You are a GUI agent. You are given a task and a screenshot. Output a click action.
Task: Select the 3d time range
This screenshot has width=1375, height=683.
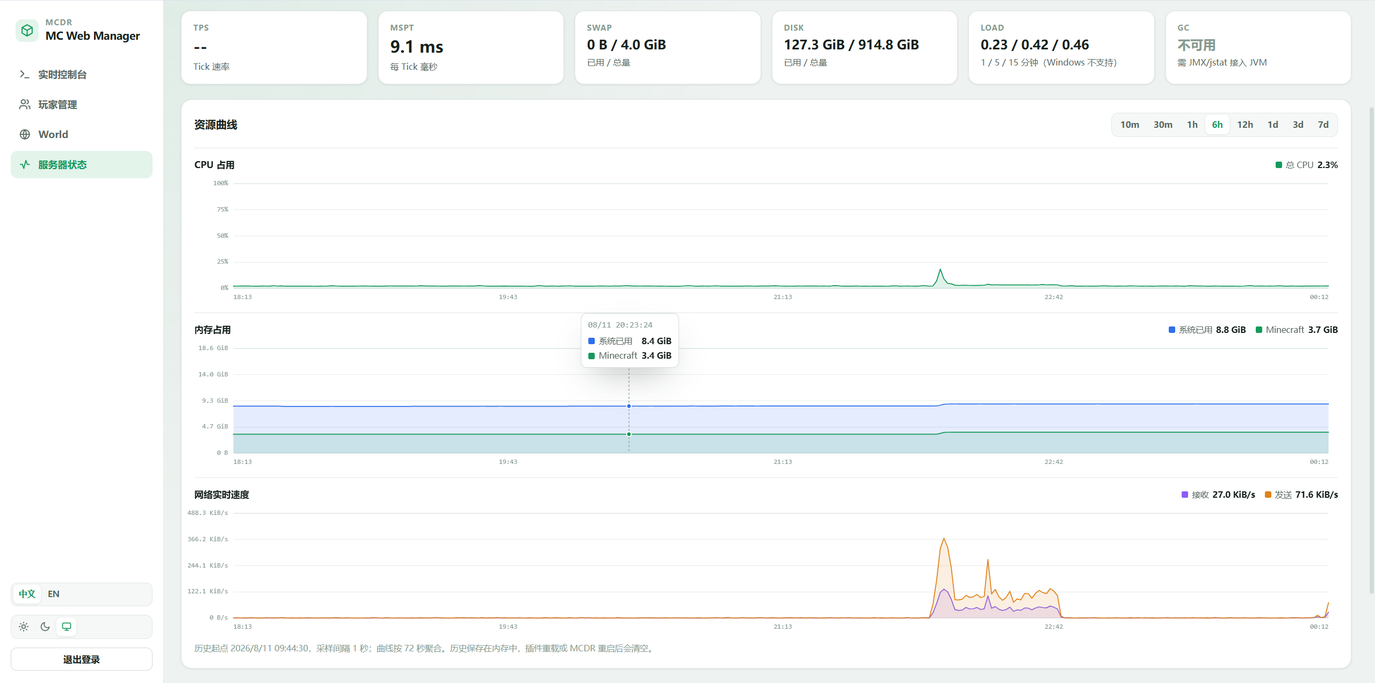pos(1298,125)
